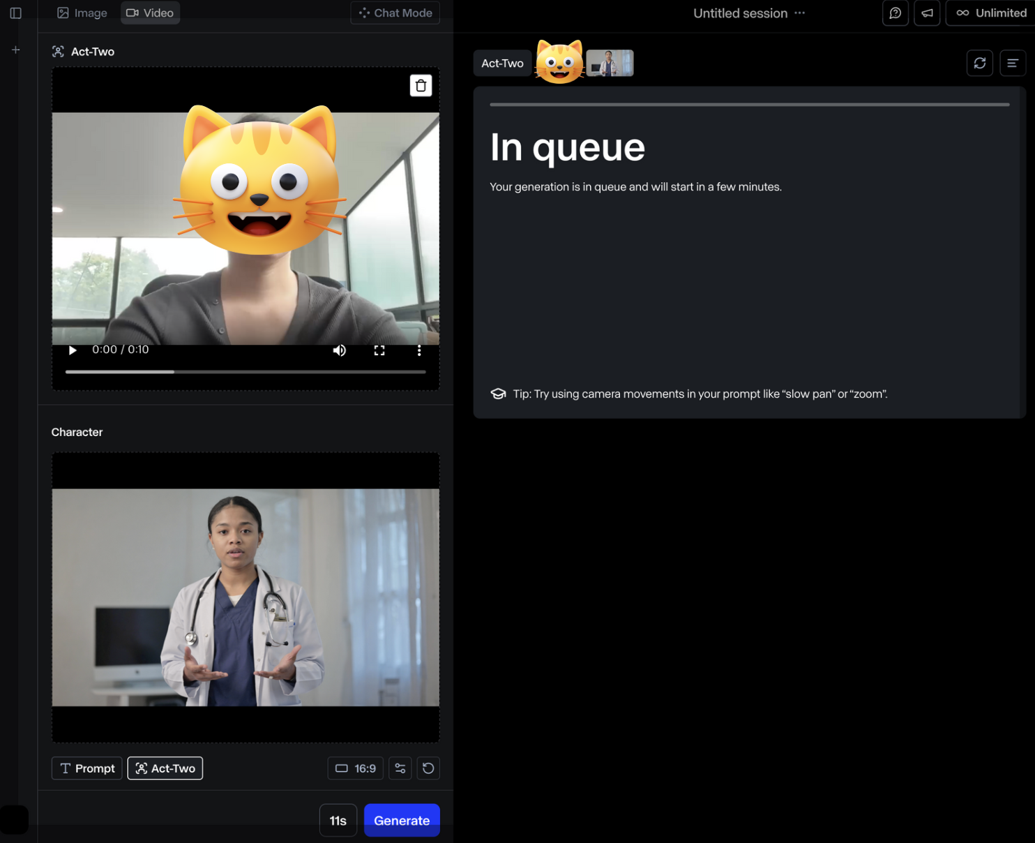Delete the driving video with the trash icon
The height and width of the screenshot is (843, 1035).
pos(421,86)
